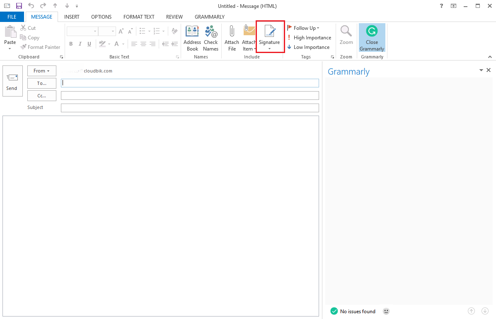Open the Zoom tool

pos(346,37)
